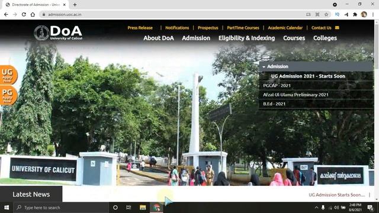Open the Academic Calendar link
The height and width of the screenshot is (213, 379).
tap(285, 28)
